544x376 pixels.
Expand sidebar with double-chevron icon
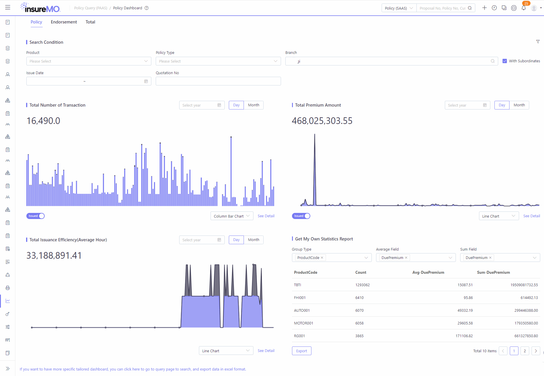[8, 368]
